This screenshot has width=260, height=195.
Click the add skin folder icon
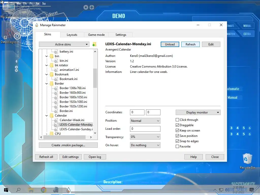pos(94,44)
